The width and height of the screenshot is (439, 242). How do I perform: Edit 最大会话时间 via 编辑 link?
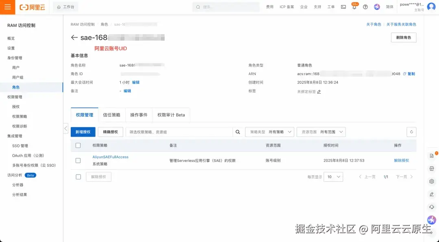(136, 82)
